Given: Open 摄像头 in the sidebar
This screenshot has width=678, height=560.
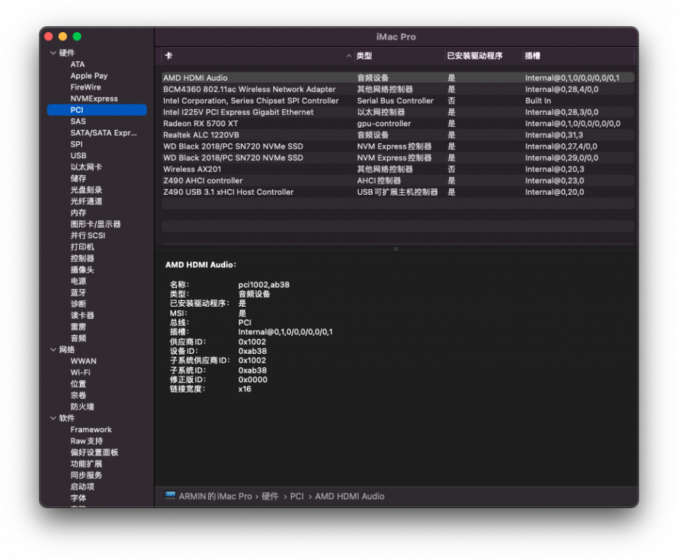Looking at the screenshot, I should click(82, 270).
